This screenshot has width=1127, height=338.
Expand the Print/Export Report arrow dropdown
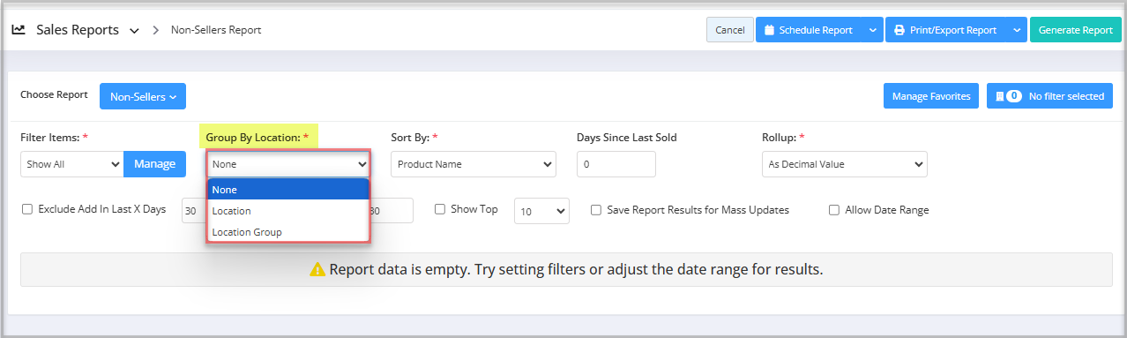tap(1017, 30)
